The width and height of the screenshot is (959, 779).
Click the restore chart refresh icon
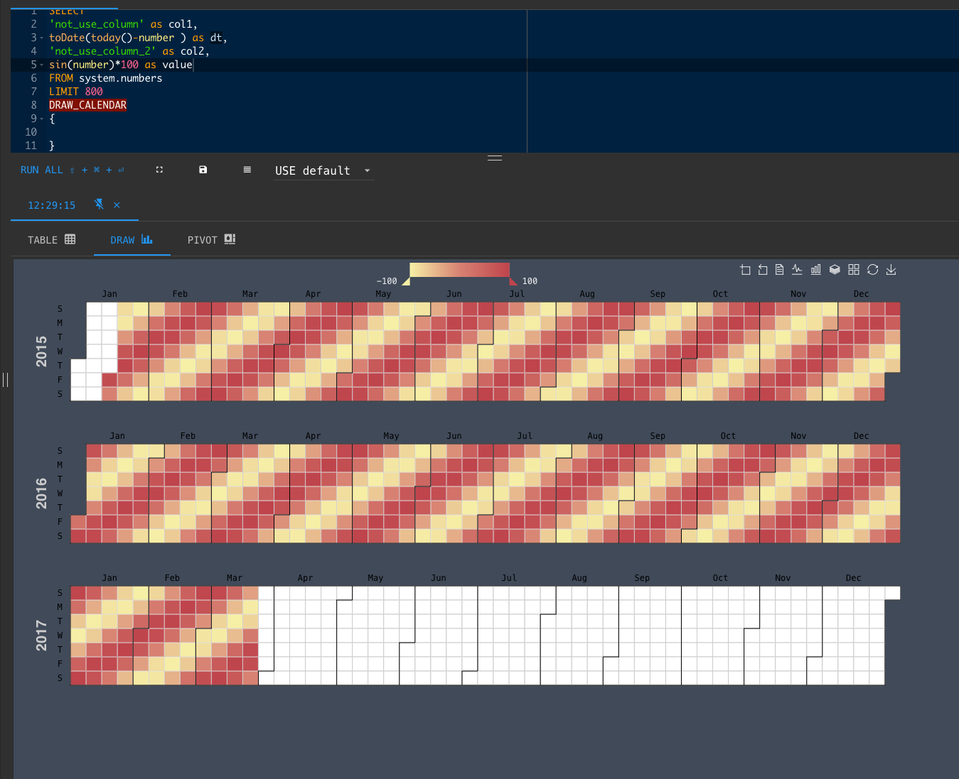872,270
